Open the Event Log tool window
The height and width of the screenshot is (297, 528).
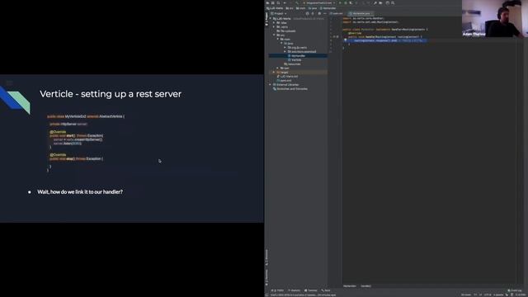(515, 290)
